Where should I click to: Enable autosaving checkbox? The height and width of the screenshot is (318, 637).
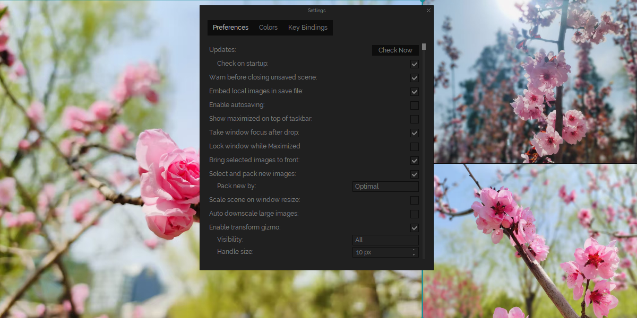click(415, 105)
